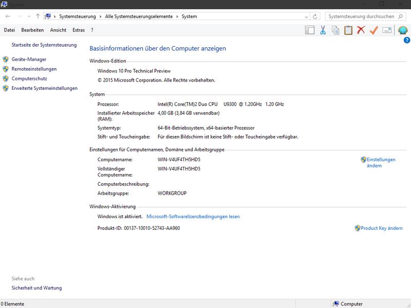
Task: Click the clipboard Paste icon
Action: (x=348, y=30)
